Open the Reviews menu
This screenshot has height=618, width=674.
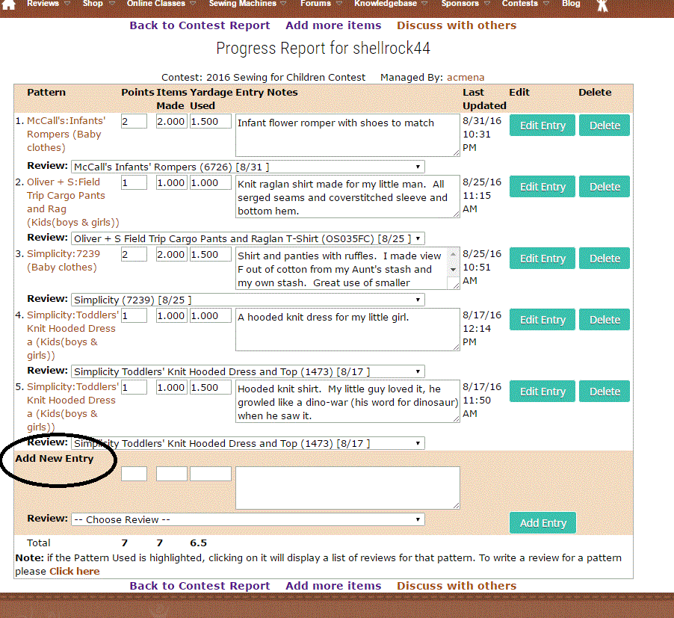pos(43,4)
